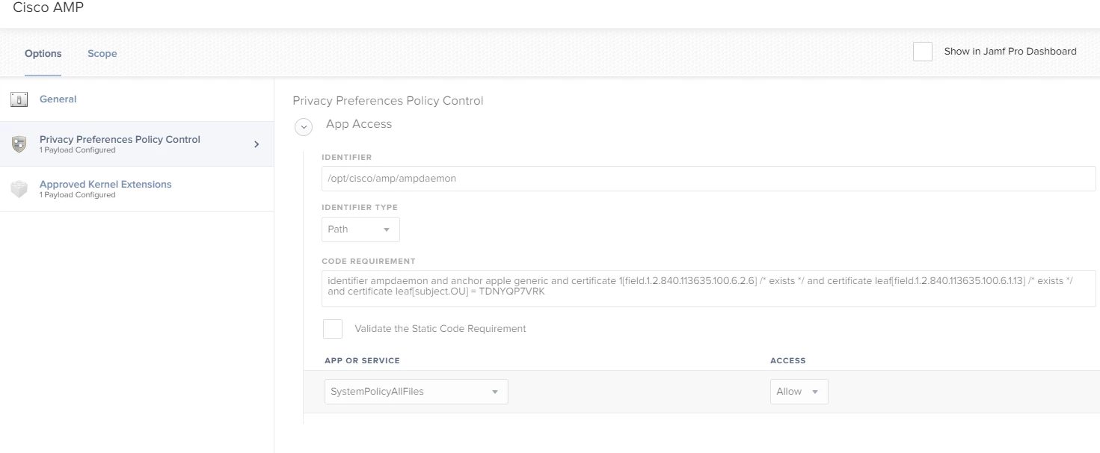Open the Identifier Type dropdown
Image resolution: width=1100 pixels, height=453 pixels.
coord(360,229)
